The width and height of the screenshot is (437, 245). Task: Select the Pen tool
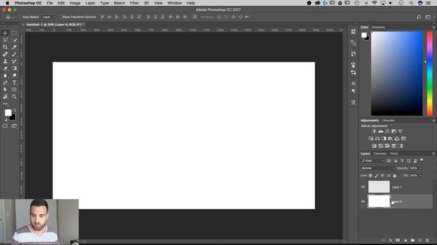pyautogui.click(x=5, y=82)
